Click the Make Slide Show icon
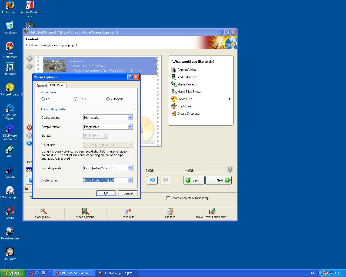Image resolution: width=346 pixels, height=277 pixels. click(x=174, y=92)
